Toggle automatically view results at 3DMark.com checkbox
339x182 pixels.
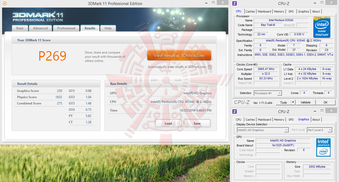pos(210,67)
